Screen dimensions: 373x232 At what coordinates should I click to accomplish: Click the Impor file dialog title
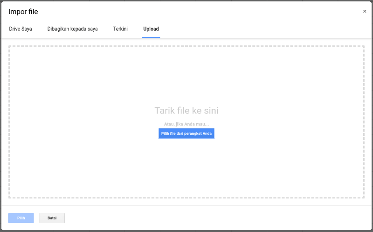tap(23, 12)
